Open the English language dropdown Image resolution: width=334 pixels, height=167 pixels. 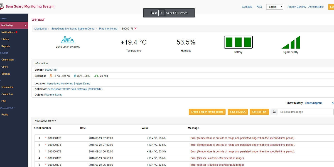coord(274,7)
